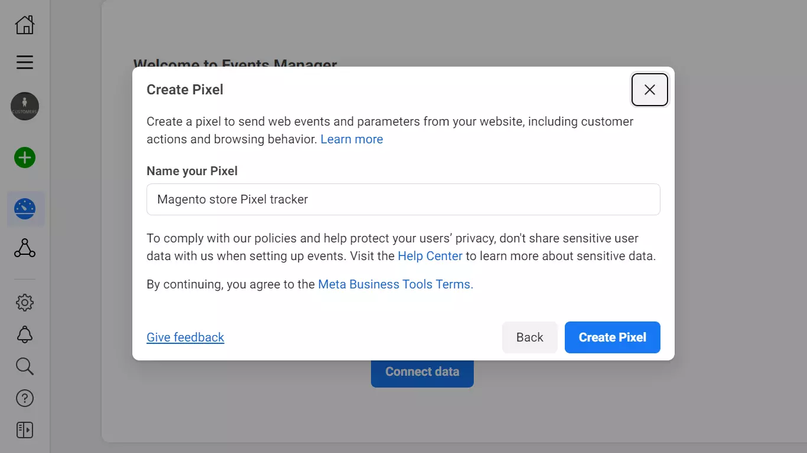Open the settings gear icon
The height and width of the screenshot is (453, 807).
tap(25, 303)
